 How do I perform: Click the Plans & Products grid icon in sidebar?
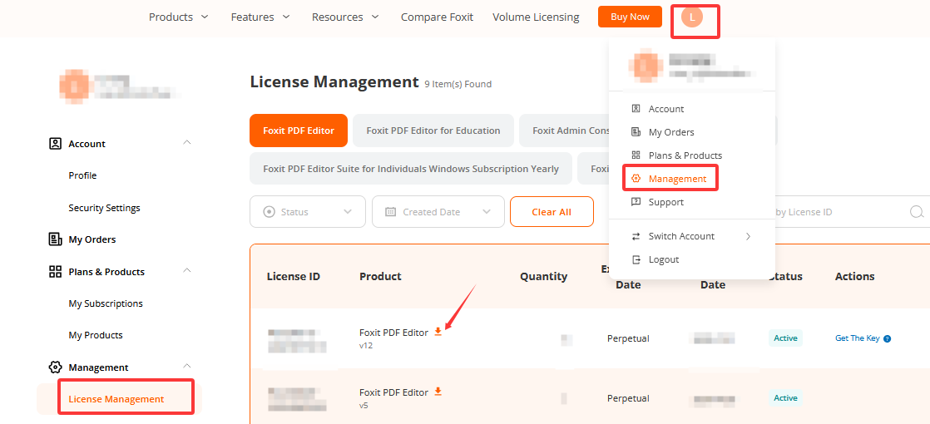click(x=55, y=272)
